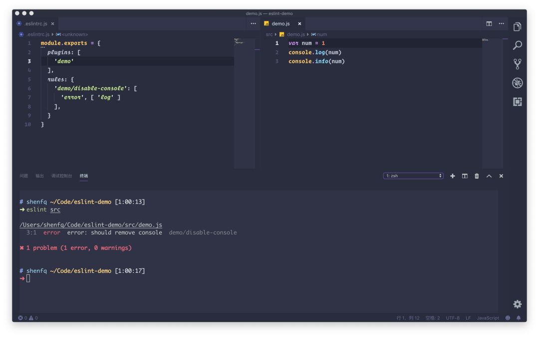Screen dimensions: 539x337
Task: Maximize terminal panel with up chevron
Action: coord(489,176)
